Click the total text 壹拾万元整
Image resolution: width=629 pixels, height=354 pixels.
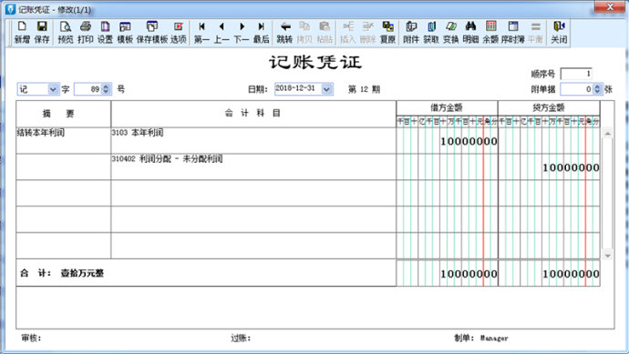click(82, 273)
